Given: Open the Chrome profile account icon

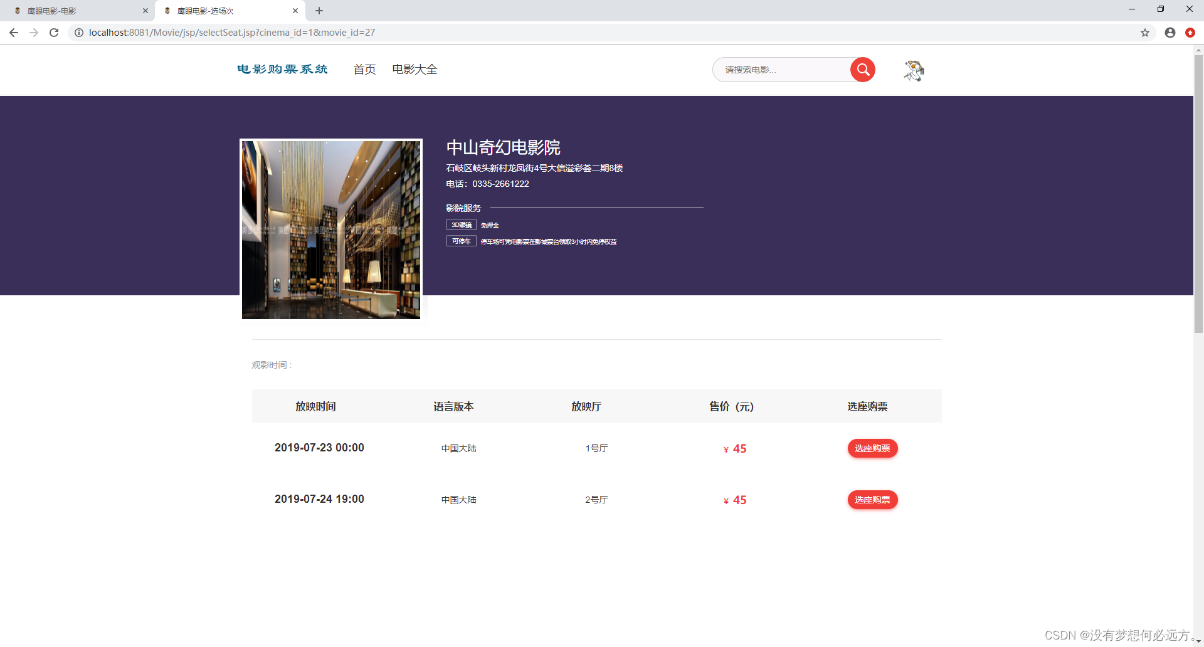Looking at the screenshot, I should 1170,33.
